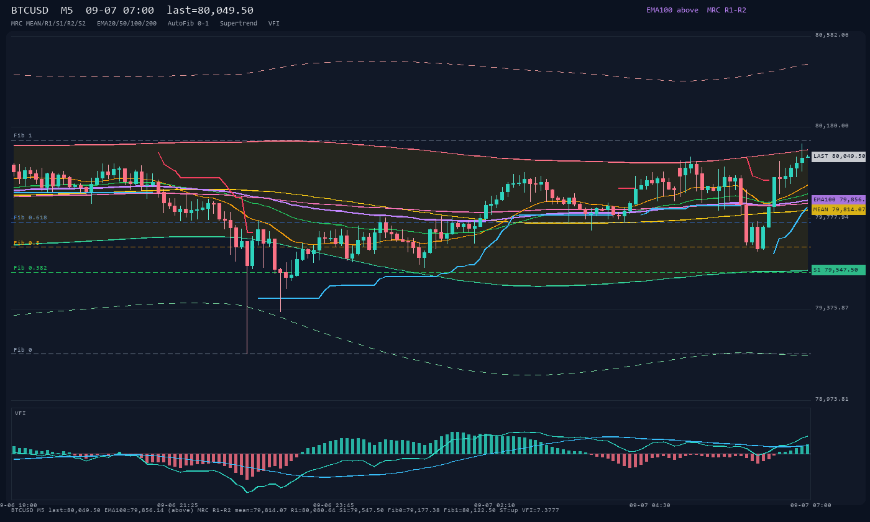Click the 'Fib 0' level label
The height and width of the screenshot is (522, 870).
23,350
